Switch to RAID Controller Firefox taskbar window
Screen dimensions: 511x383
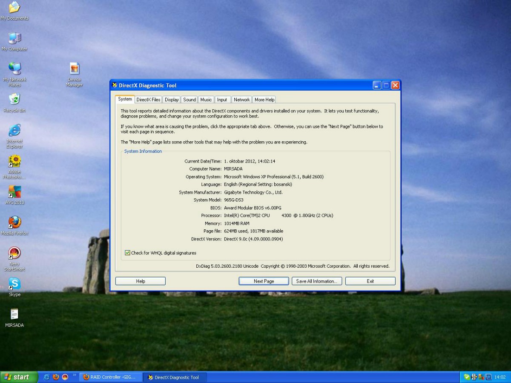pyautogui.click(x=111, y=377)
